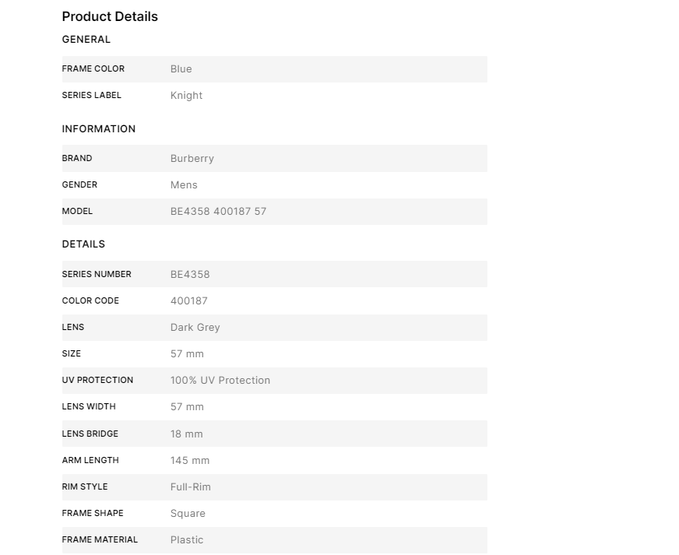
Task: Click the Square frame shape value
Action: click(188, 513)
